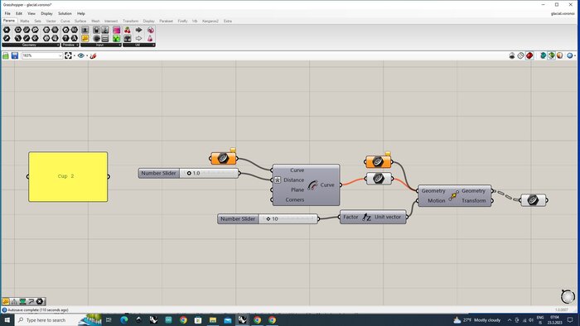Viewport: 580px width, 326px height.
Task: Toggle the named views eye icon
Action: pos(80,55)
